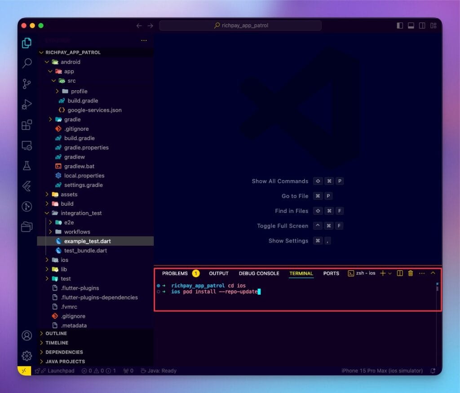The image size is (460, 393).
Task: Switch to the PORTS tab
Action: pyautogui.click(x=331, y=274)
